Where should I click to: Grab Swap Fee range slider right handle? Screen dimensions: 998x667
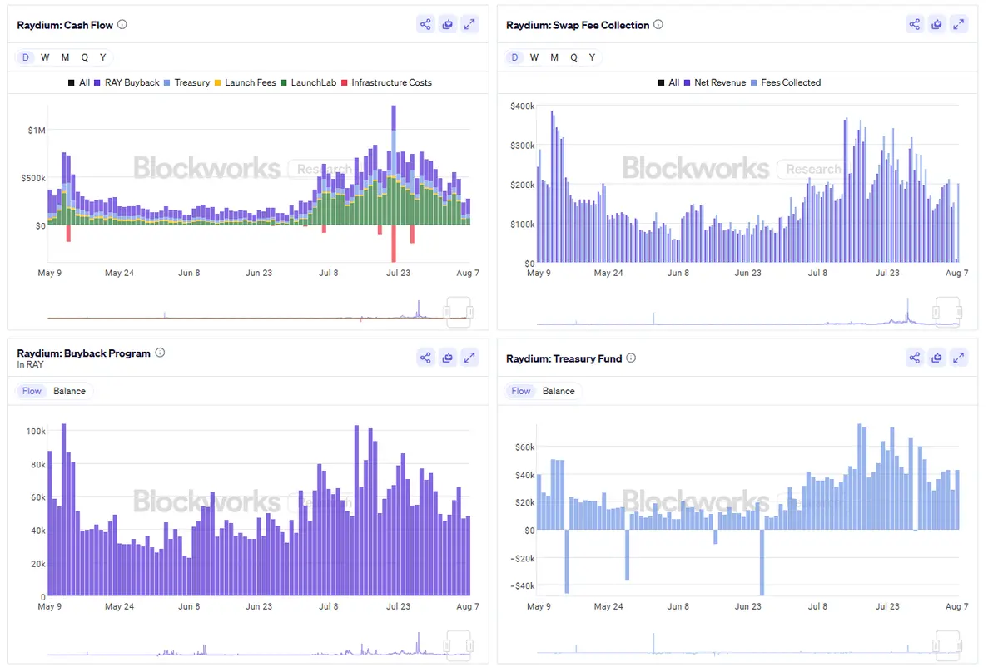coord(959,312)
